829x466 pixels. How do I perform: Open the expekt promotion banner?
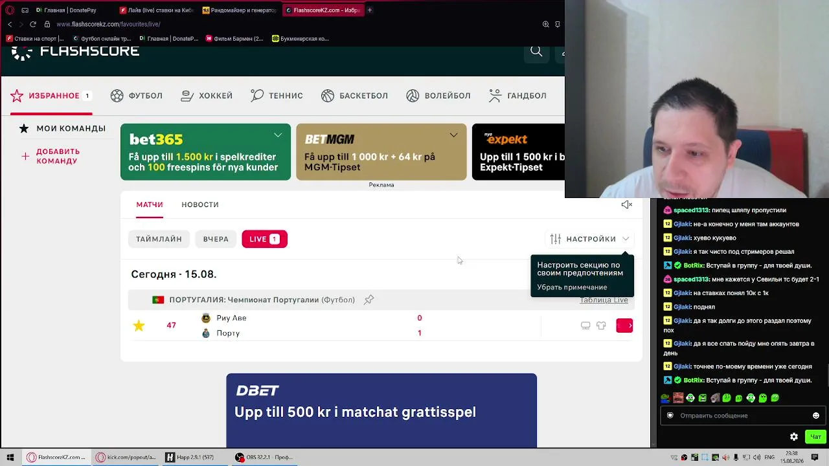518,152
